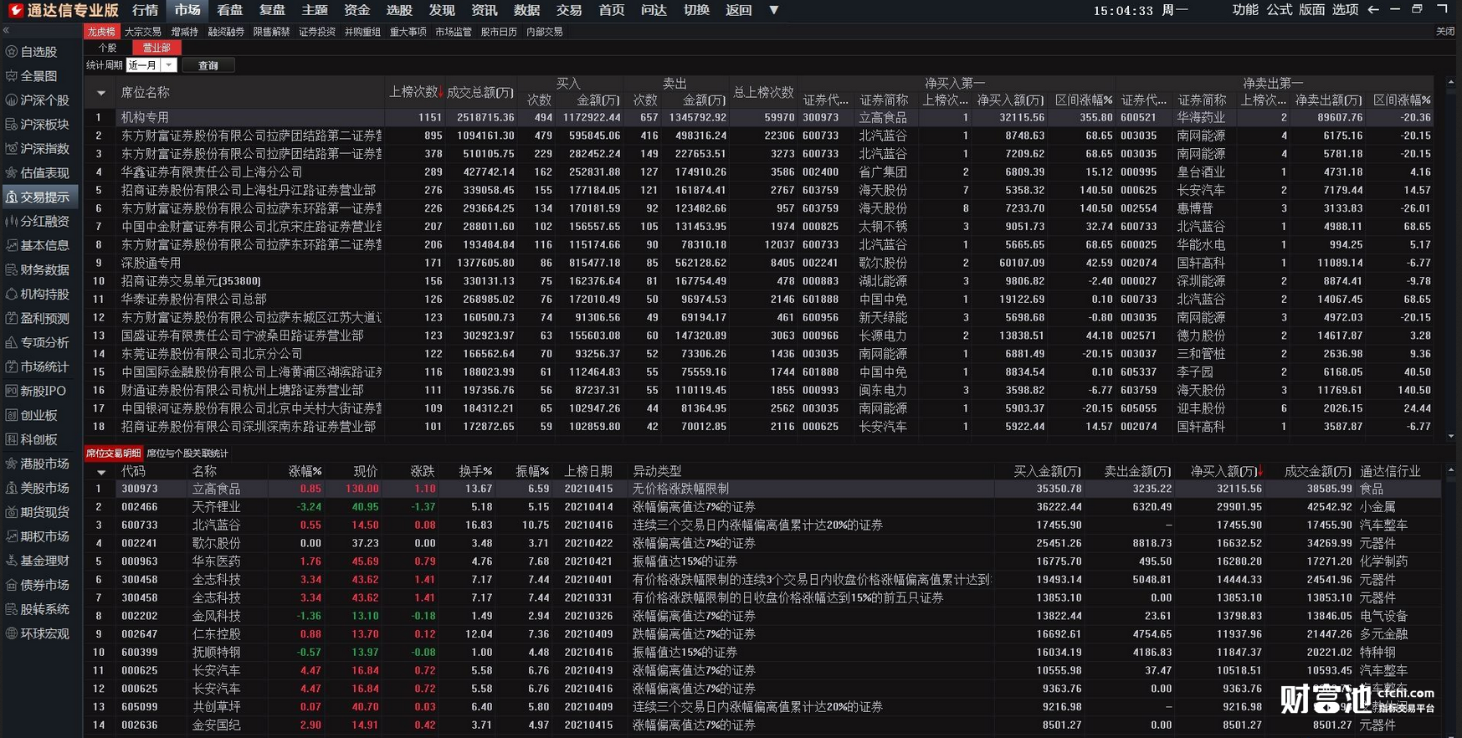Open the 科创板 sidebar icon
Screen dimensions: 1462x738
[12, 440]
